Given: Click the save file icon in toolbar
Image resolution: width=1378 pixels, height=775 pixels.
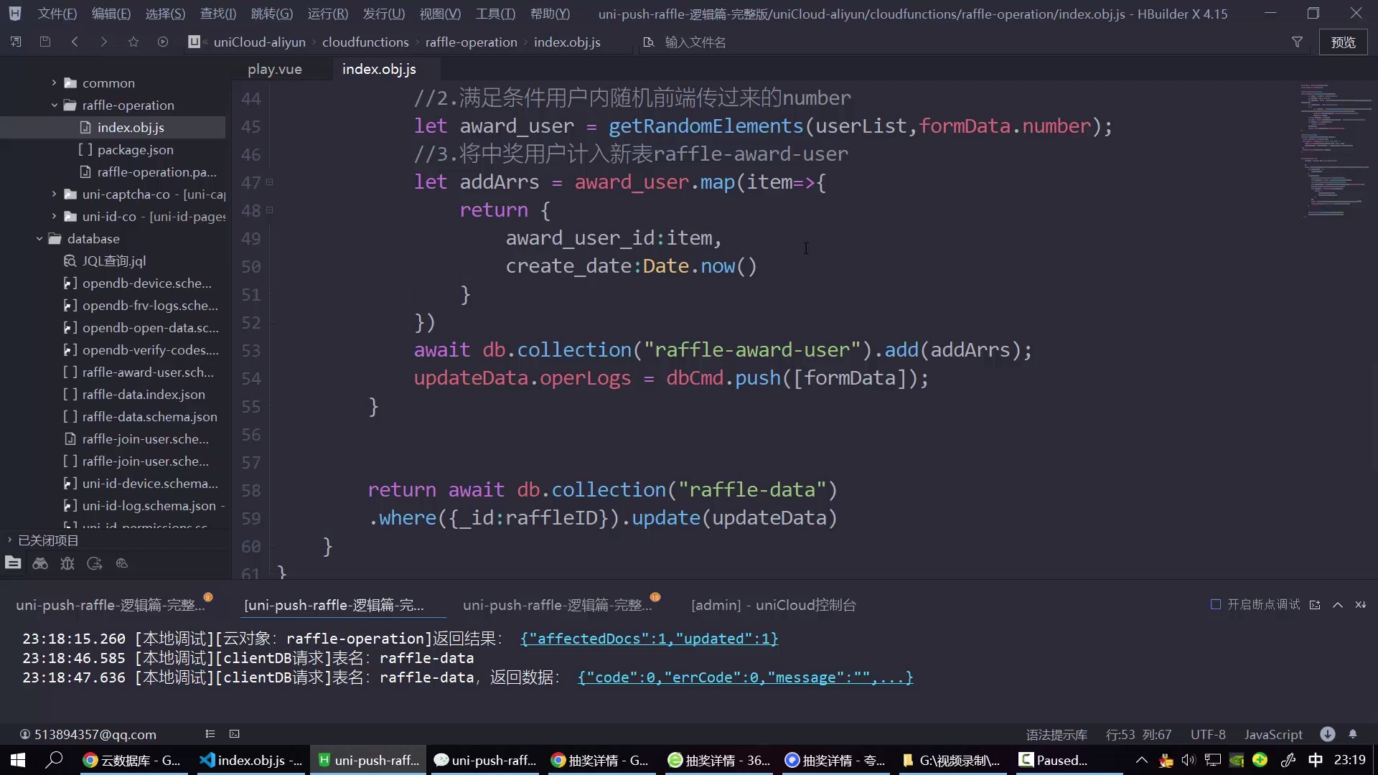Looking at the screenshot, I should [45, 42].
